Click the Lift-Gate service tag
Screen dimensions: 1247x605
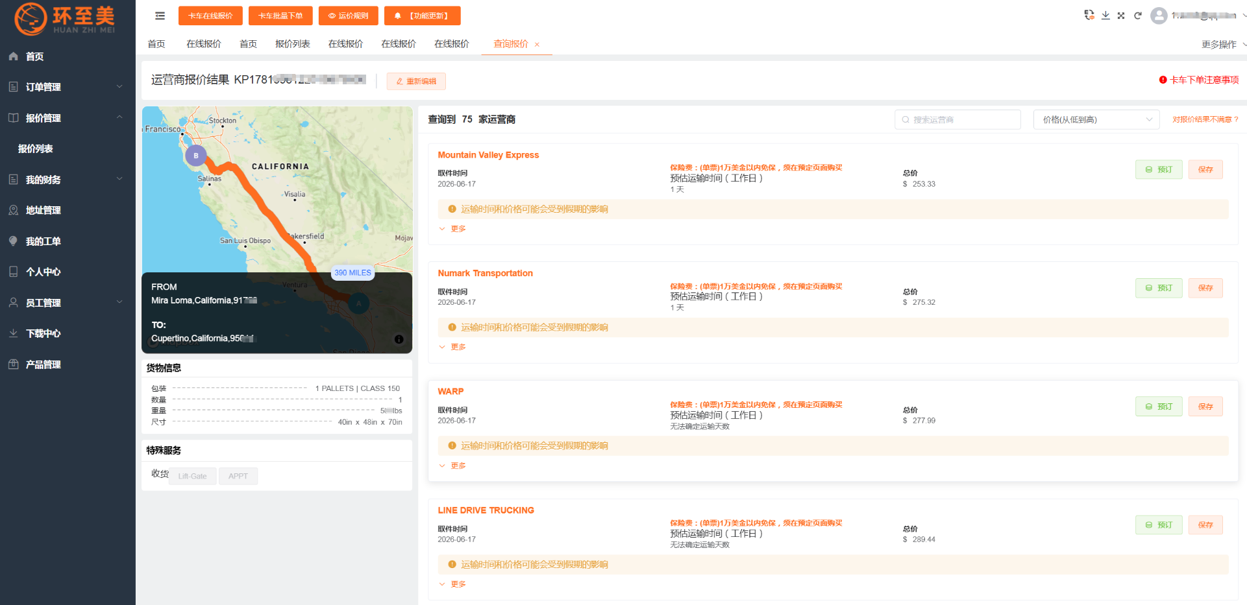tap(192, 476)
